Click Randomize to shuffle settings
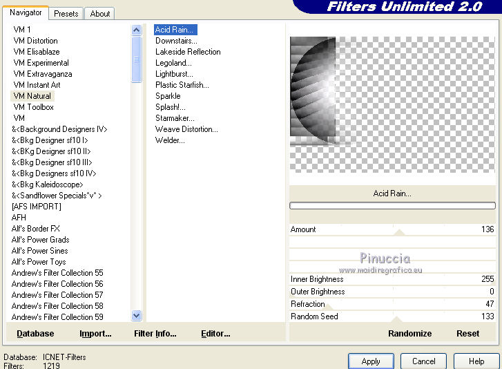Screen dimensions: 502x369 click(409, 334)
